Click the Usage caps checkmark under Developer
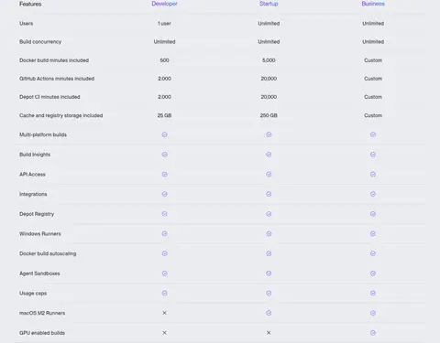 164,294
